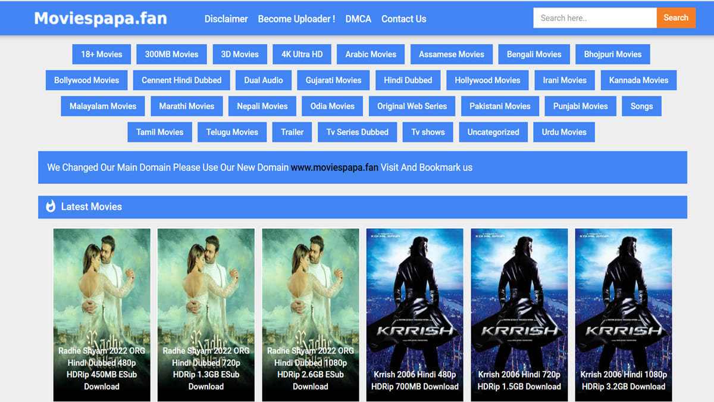Select the 300MB Movies category

(172, 54)
